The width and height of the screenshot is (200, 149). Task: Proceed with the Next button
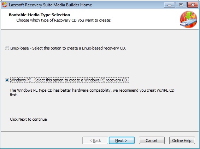pyautogui.click(x=122, y=141)
